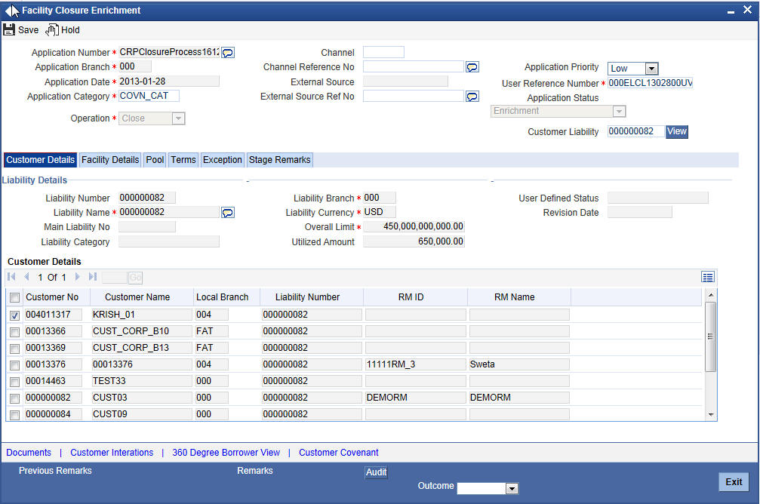
Task: Open the Terms tab
Action: tap(183, 160)
